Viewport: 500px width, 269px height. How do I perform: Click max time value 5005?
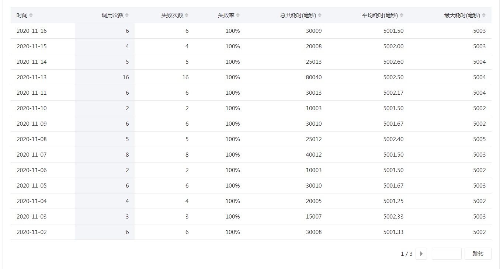point(479,139)
